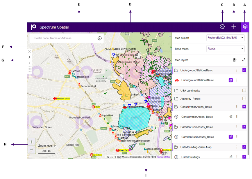Expand the side panel with right chevron

coord(29,57)
